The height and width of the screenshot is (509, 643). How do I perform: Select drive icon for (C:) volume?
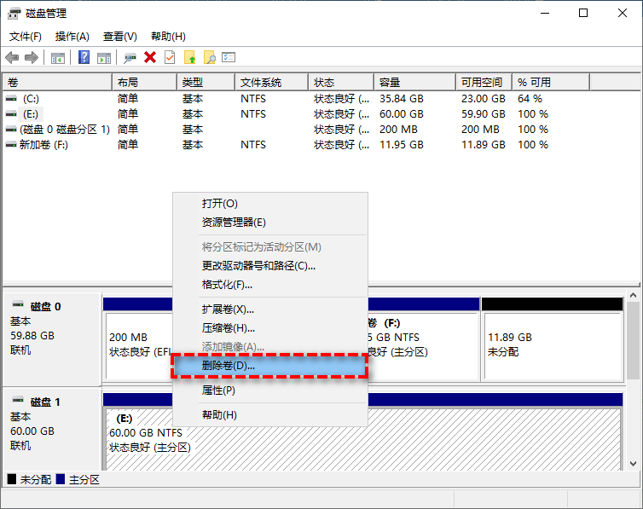(x=11, y=99)
